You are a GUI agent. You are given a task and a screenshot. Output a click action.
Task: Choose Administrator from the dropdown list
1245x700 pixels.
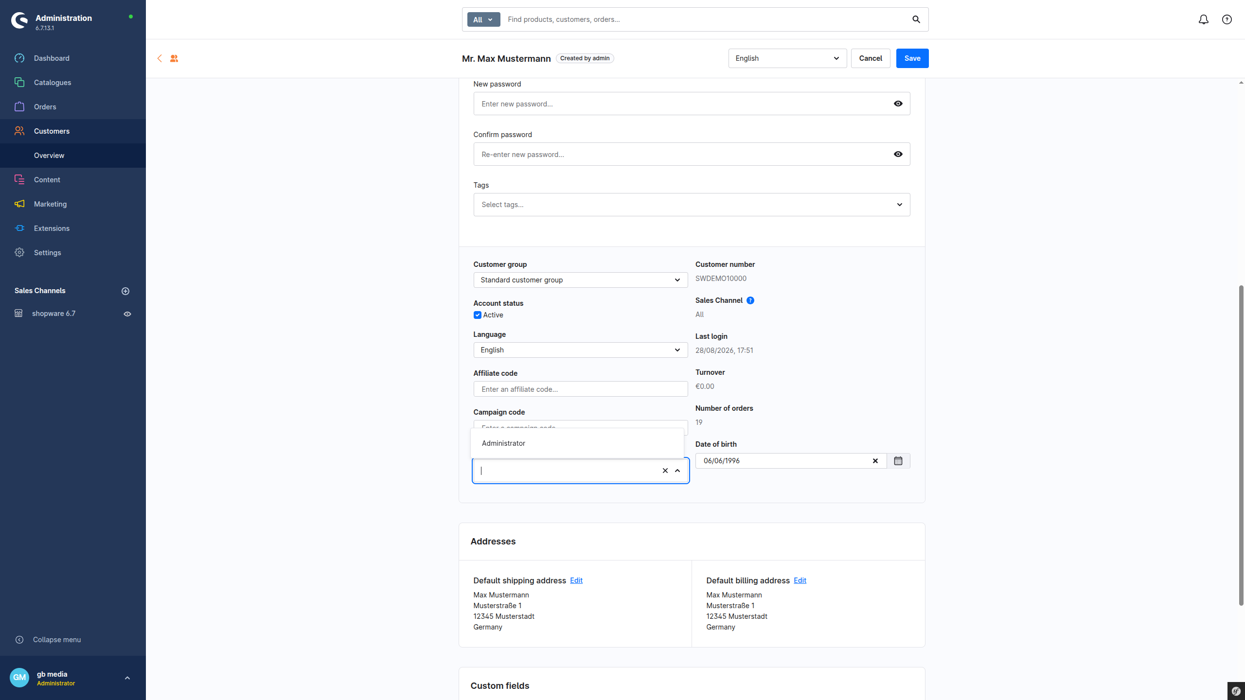point(577,443)
